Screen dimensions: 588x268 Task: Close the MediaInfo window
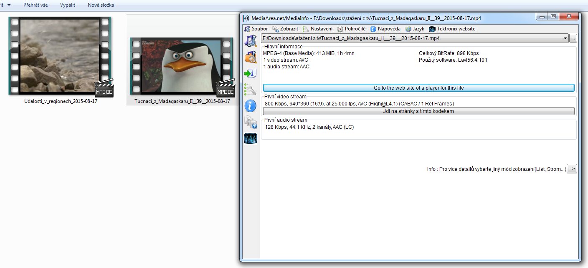point(570,17)
